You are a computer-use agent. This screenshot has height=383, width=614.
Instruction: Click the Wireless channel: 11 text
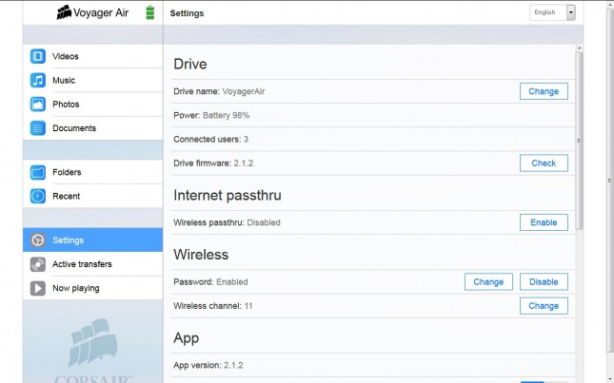click(212, 306)
